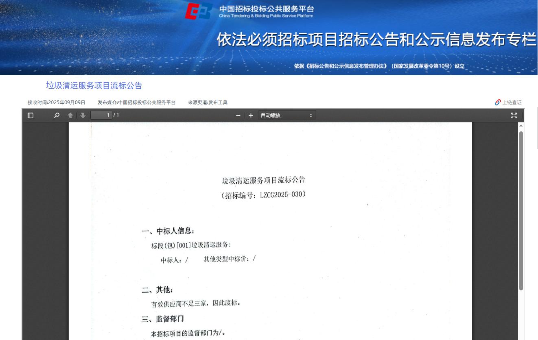
Task: Zoom out using the minus button
Action: (x=238, y=115)
